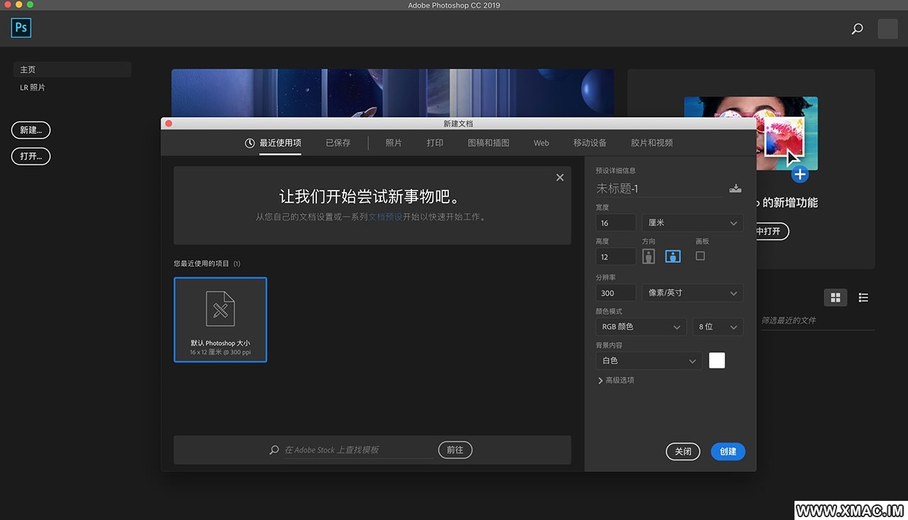Switch to the 移动设备 tab

tap(589, 143)
